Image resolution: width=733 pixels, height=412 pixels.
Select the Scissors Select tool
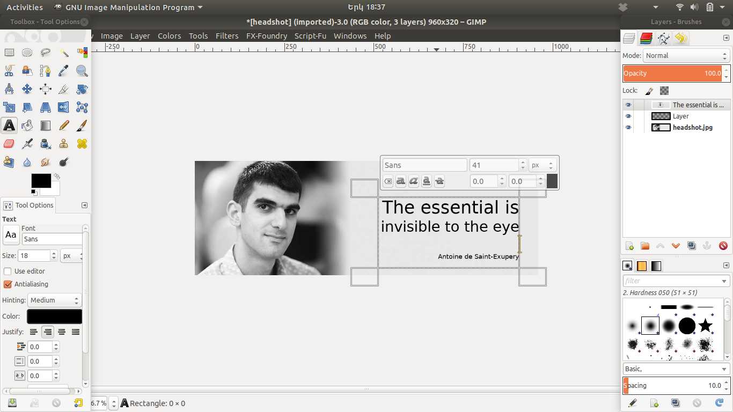click(9, 71)
